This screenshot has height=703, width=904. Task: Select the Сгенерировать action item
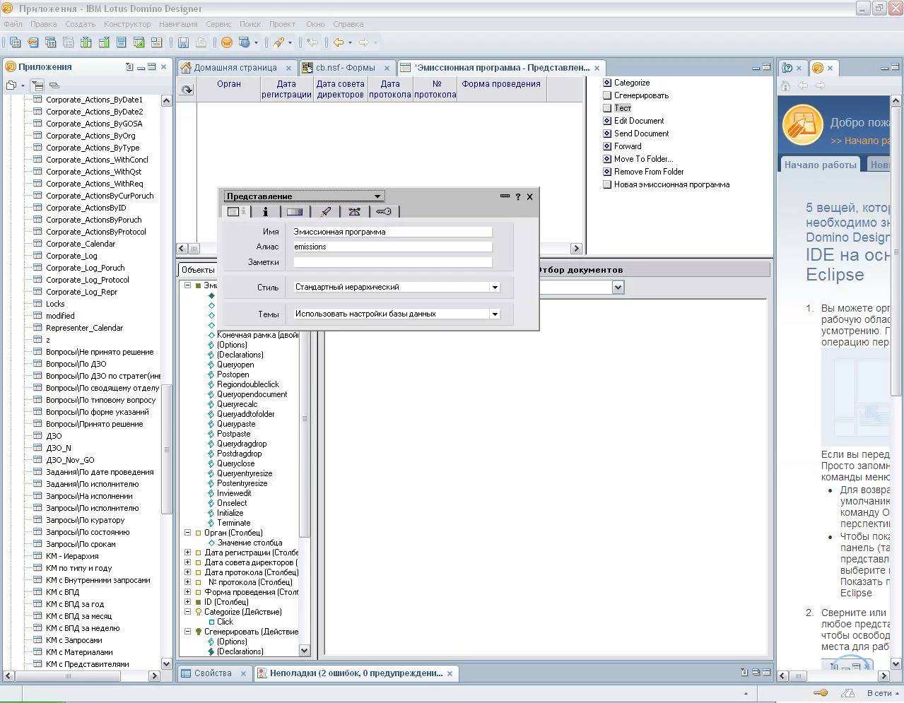640,95
